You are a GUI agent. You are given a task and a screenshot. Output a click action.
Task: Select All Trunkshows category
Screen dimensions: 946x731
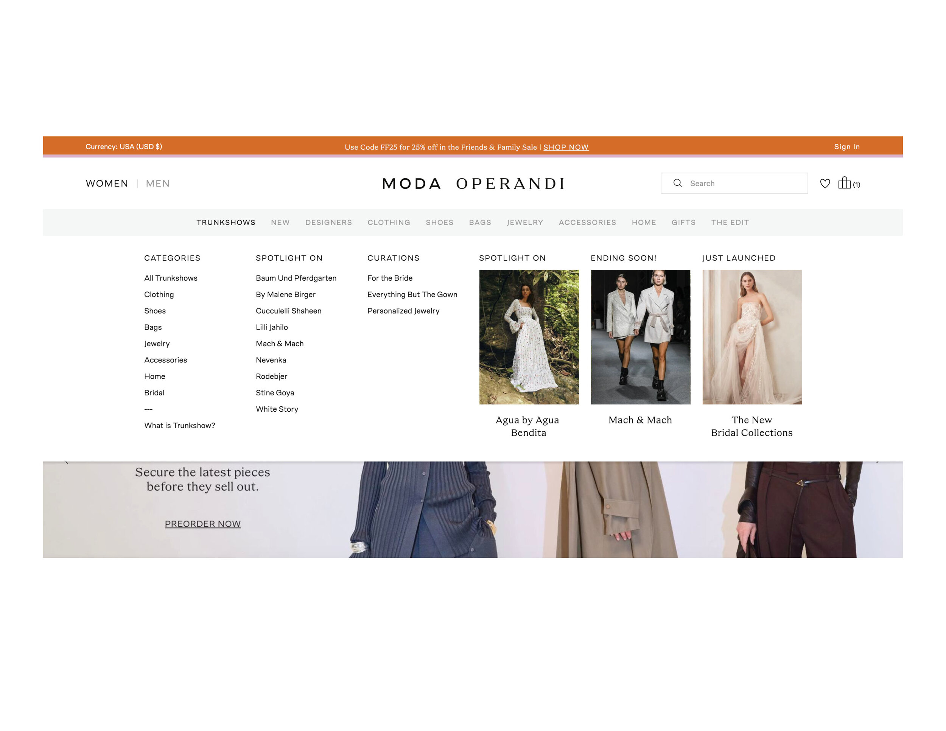(171, 278)
